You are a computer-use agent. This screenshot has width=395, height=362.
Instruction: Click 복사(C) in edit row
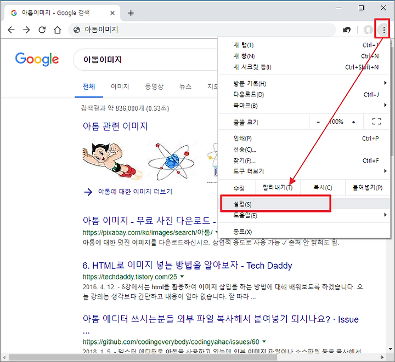pyautogui.click(x=323, y=187)
